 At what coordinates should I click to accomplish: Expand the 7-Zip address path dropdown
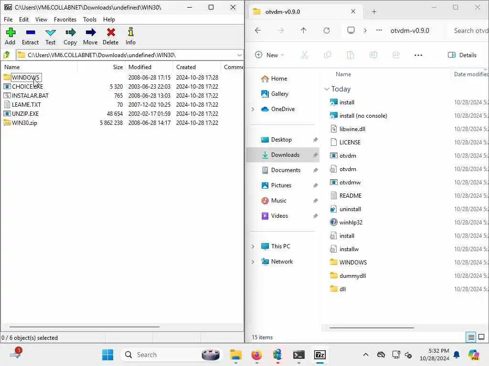(x=239, y=55)
